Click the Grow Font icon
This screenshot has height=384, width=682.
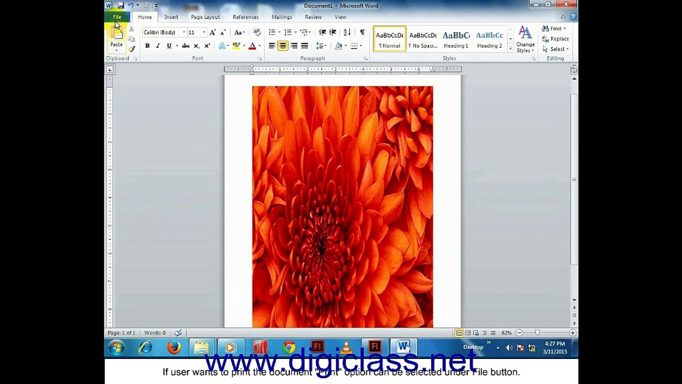point(213,33)
